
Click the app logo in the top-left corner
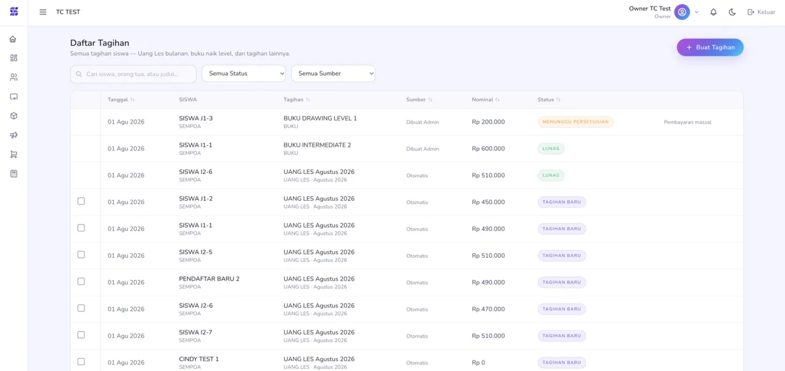(x=14, y=12)
